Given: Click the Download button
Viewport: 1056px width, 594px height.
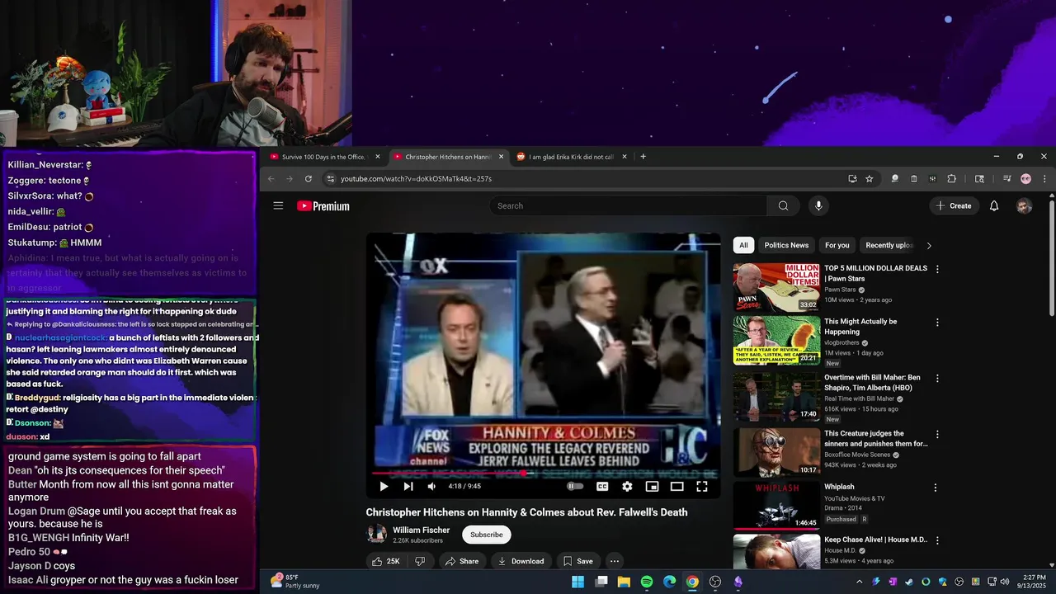Looking at the screenshot, I should (x=521, y=561).
